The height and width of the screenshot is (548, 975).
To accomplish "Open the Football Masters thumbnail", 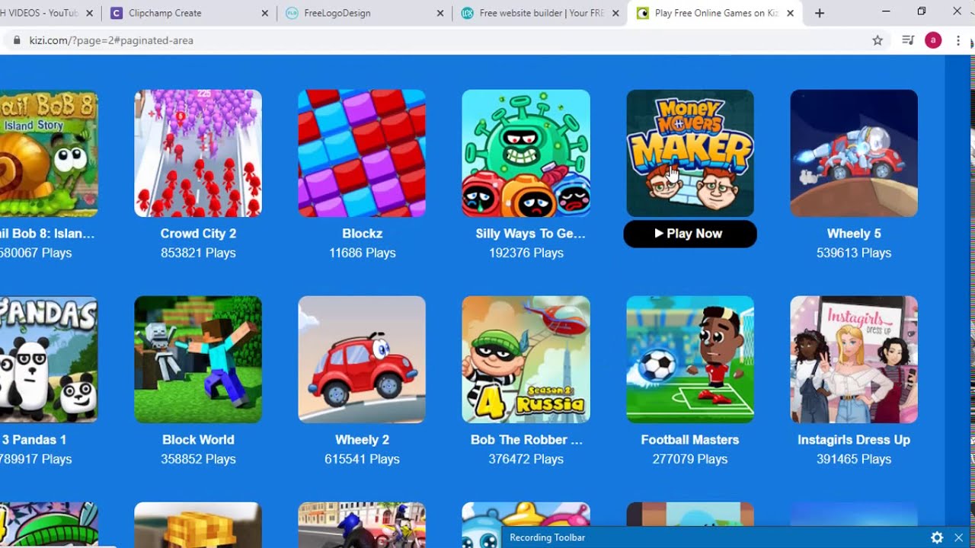I will coord(690,359).
